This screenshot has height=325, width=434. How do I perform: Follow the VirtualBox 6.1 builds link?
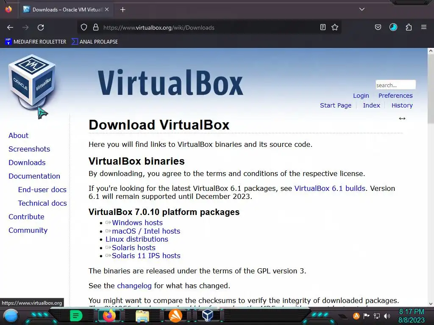pyautogui.click(x=330, y=188)
